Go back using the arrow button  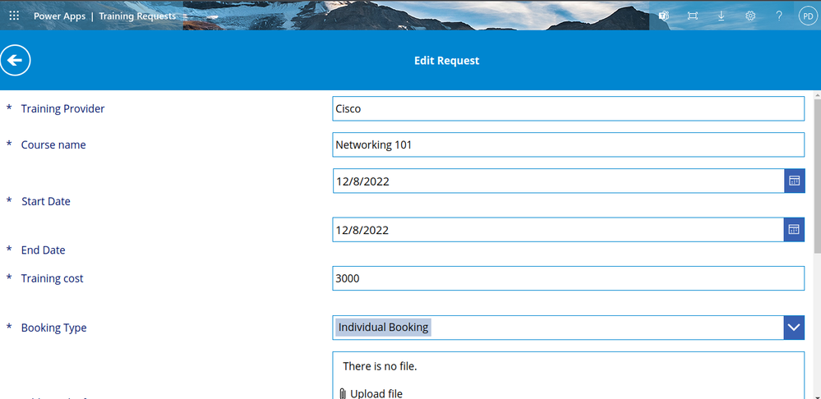tap(15, 60)
